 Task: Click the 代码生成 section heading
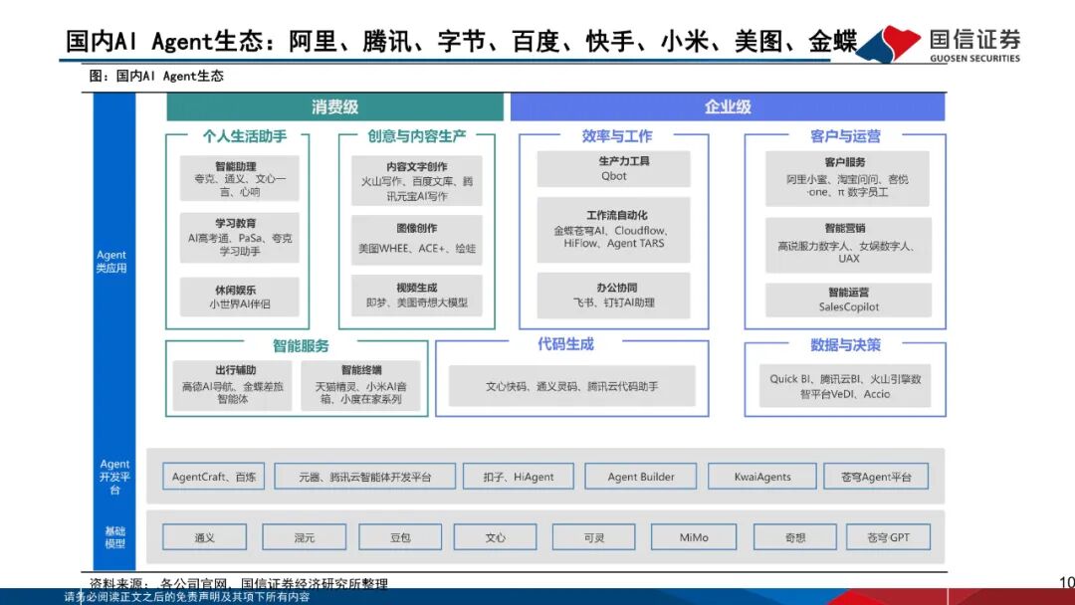(x=565, y=344)
